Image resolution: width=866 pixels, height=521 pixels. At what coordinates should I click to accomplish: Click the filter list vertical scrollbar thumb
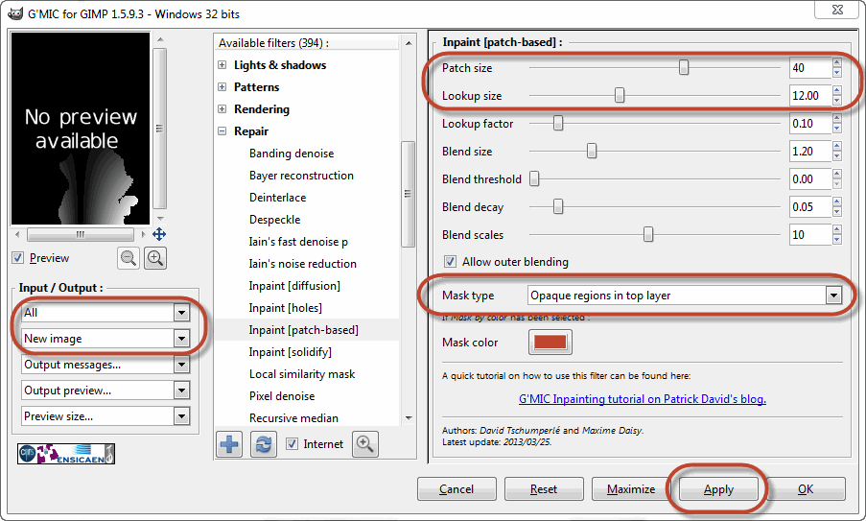pyautogui.click(x=409, y=194)
